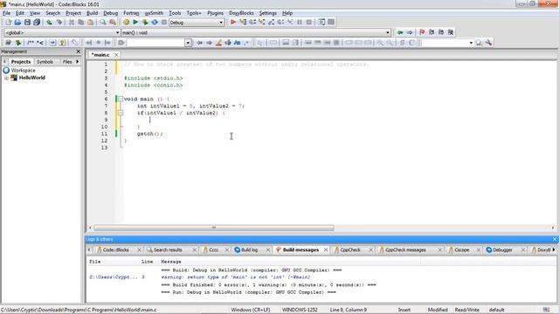The image size is (559, 314).
Task: Go to previous bookmark icon
Action: 431,32
